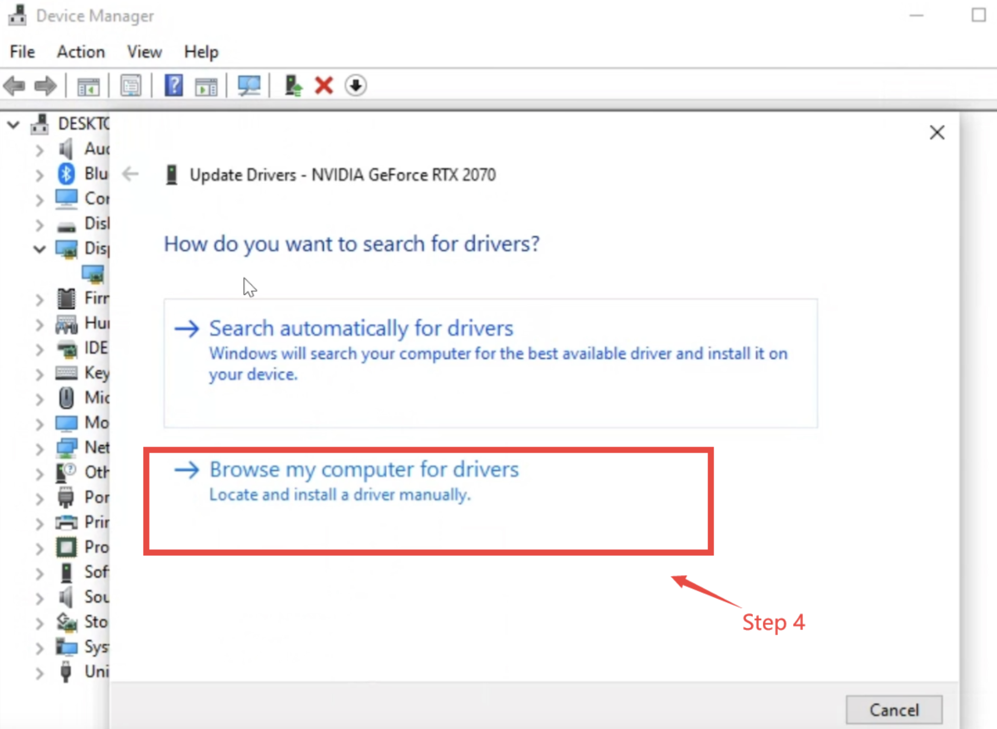Viewport: 997px width, 729px height.
Task: Click the blue Help question mark icon
Action: pyautogui.click(x=174, y=85)
